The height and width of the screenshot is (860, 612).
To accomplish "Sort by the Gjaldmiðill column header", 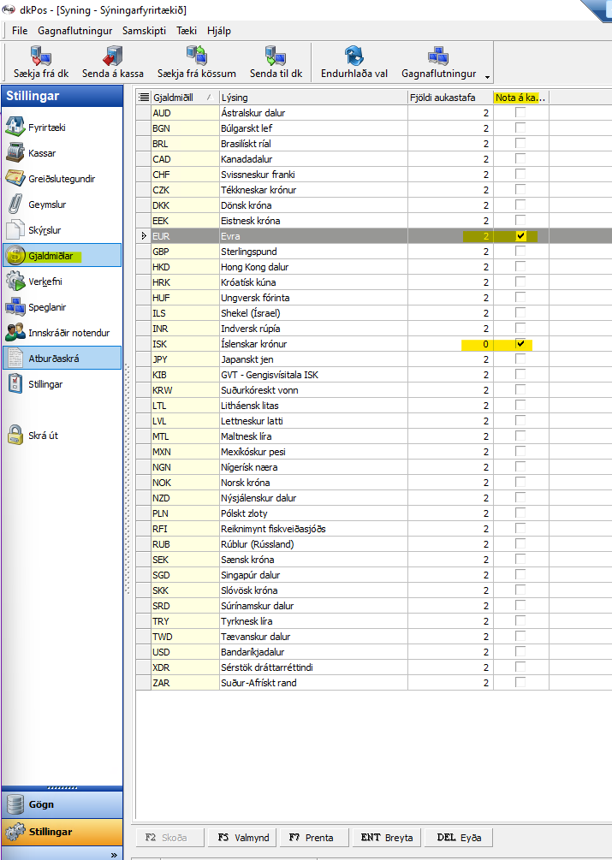I will click(x=180, y=98).
